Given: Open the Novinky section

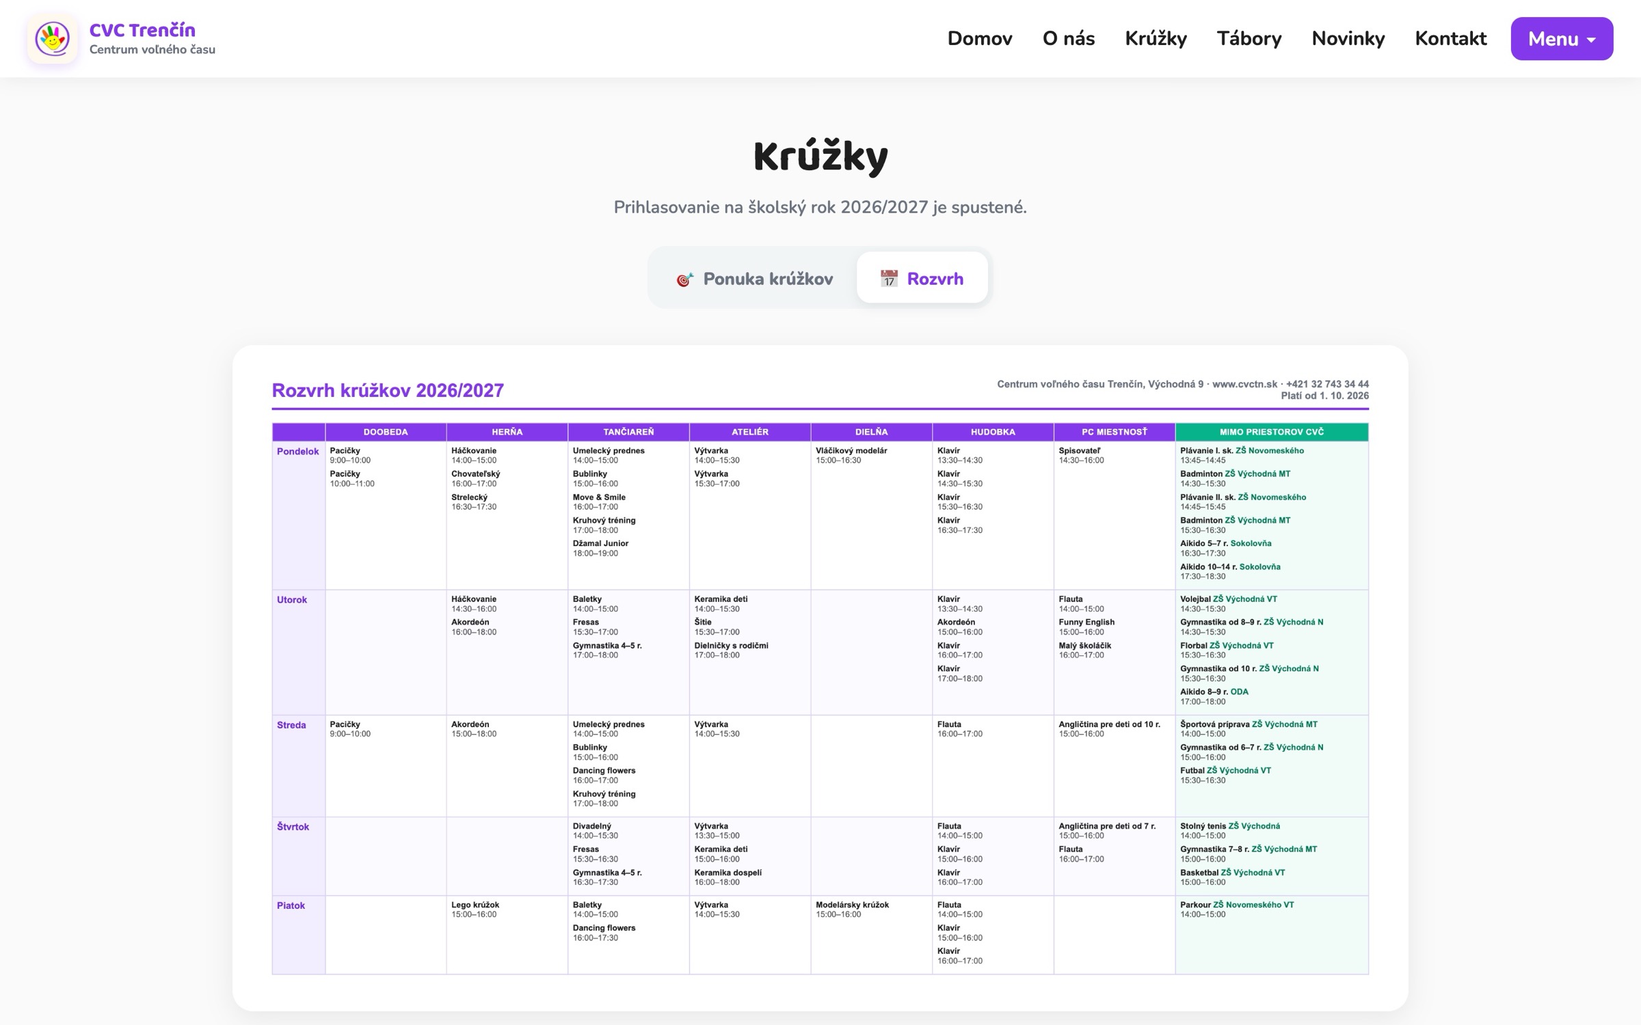Looking at the screenshot, I should coord(1348,38).
